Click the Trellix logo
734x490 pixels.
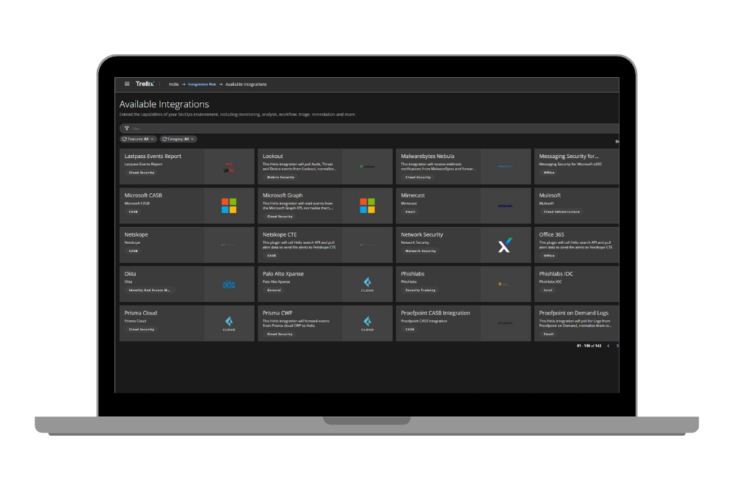pos(145,84)
